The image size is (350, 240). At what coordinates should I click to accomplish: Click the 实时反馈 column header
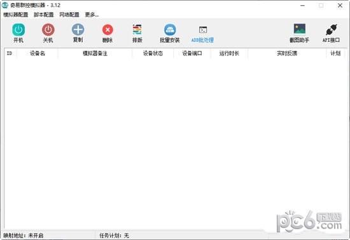(x=287, y=53)
